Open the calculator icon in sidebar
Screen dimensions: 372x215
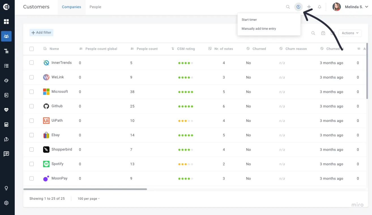coord(6,124)
